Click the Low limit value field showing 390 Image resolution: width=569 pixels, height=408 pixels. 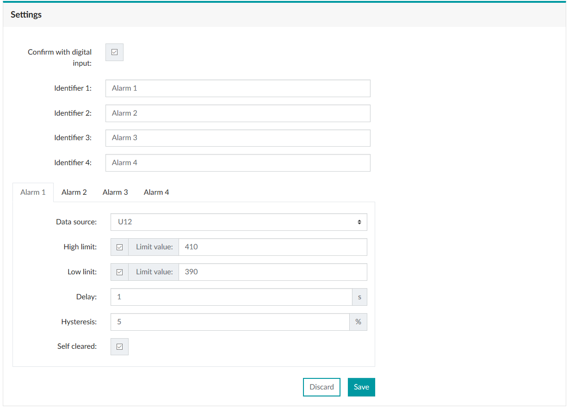pyautogui.click(x=273, y=272)
